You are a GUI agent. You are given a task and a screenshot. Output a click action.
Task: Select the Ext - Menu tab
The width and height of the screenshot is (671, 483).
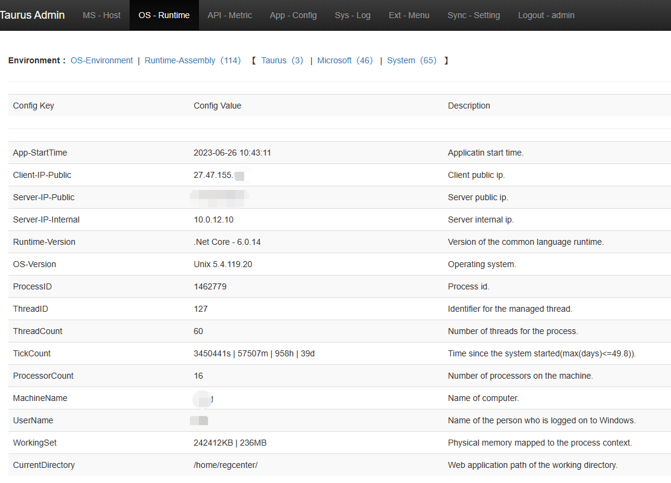pyautogui.click(x=409, y=15)
